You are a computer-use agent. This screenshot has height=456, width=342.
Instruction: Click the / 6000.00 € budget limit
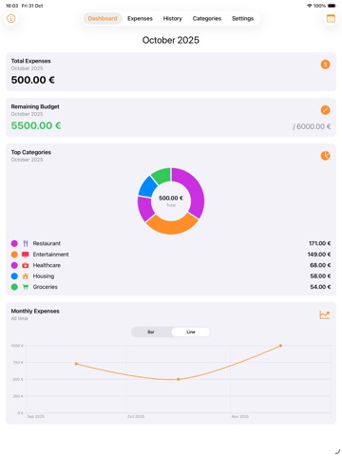[312, 126]
